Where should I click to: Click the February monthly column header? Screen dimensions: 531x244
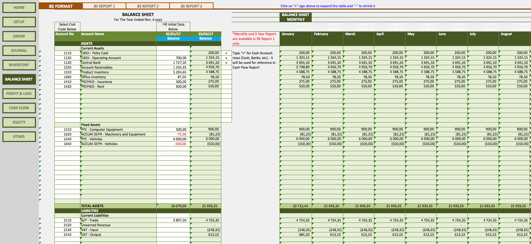(x=327, y=34)
